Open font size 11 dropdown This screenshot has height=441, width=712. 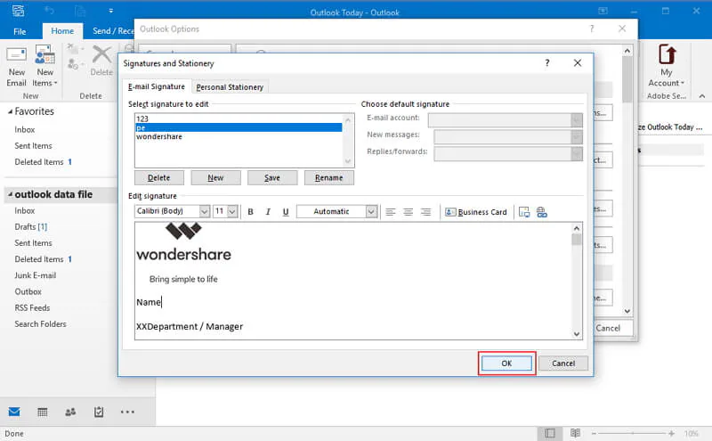[232, 211]
